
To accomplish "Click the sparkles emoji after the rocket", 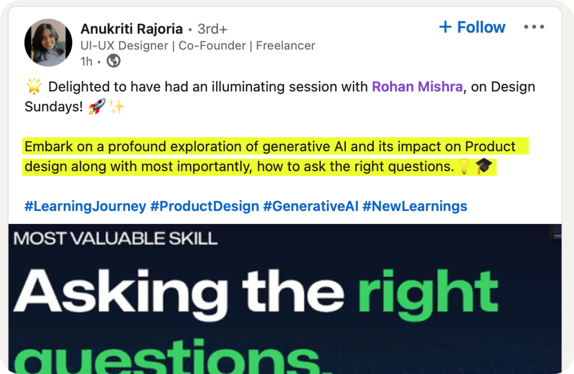I will click(117, 106).
